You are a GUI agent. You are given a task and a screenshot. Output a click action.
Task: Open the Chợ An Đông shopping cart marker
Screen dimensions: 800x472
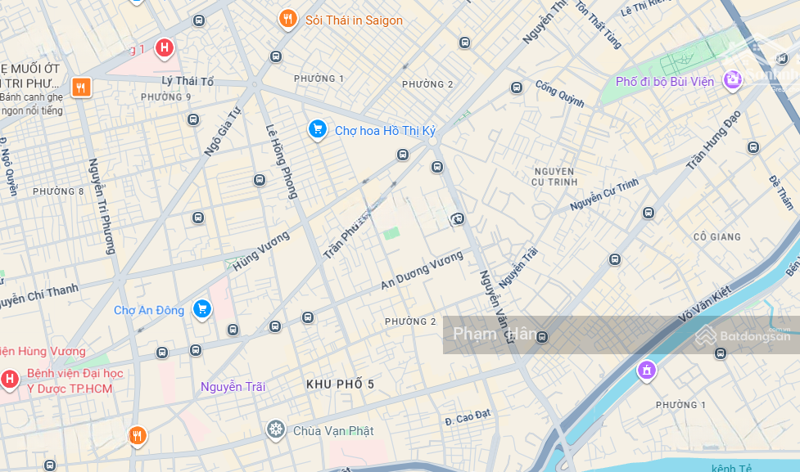(202, 309)
